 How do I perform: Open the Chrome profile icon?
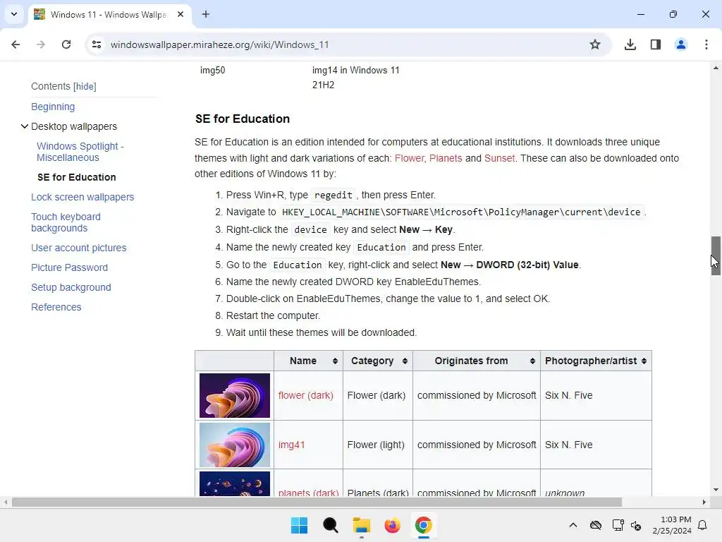click(681, 44)
